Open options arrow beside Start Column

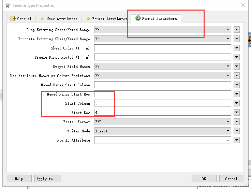coord(237,103)
